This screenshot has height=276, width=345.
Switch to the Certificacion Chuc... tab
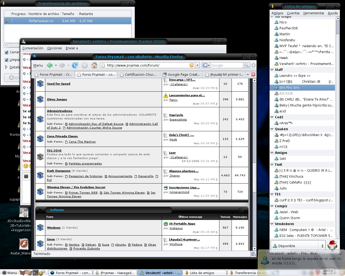[138, 74]
